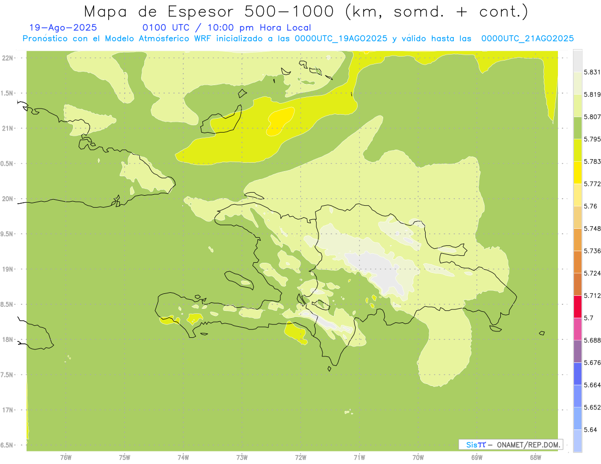Click the legend value '5.807'
The width and height of the screenshot is (601, 464).
pos(592,117)
